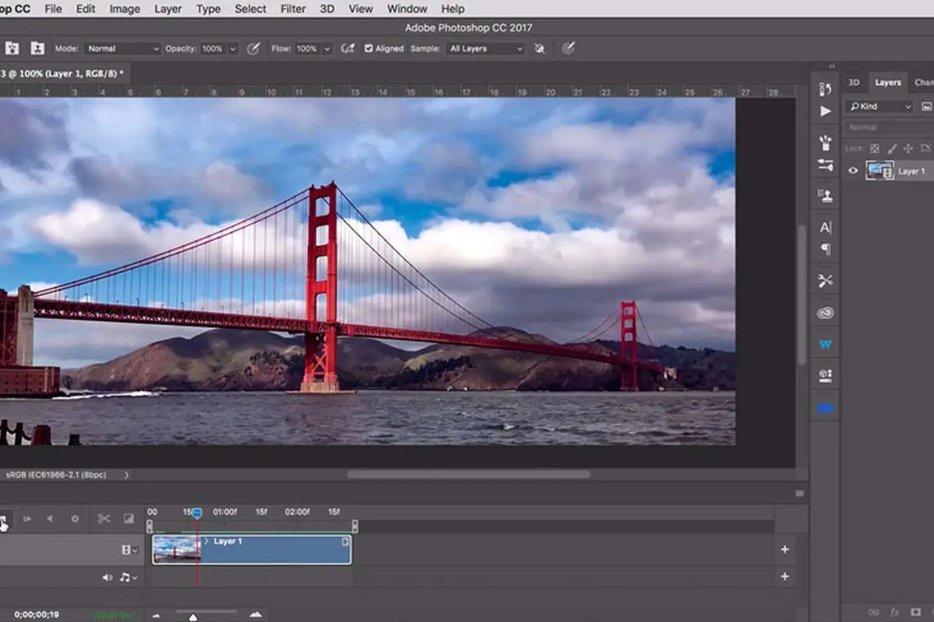Open the History panel icon

825,89
